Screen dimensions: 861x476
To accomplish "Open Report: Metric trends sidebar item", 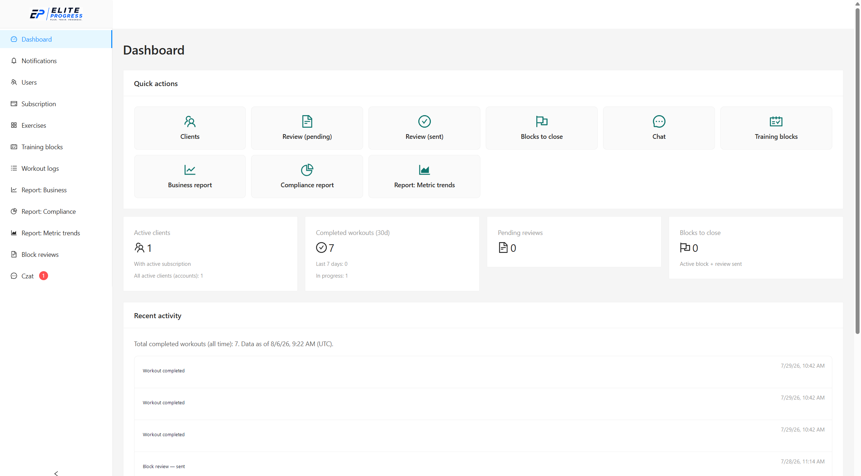I will pos(56,233).
